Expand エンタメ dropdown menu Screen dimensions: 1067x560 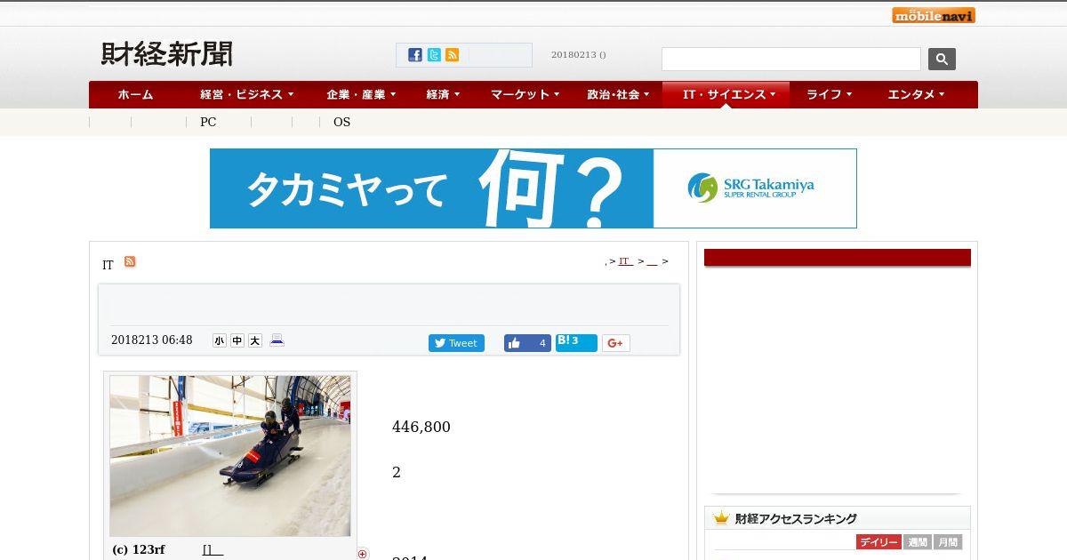pos(916,94)
